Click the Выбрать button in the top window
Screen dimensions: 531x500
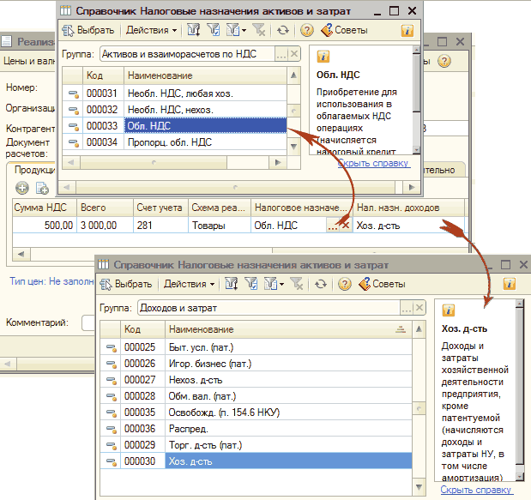point(89,30)
